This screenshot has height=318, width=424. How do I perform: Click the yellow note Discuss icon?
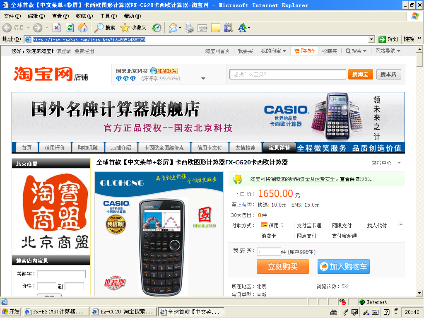coord(215,28)
